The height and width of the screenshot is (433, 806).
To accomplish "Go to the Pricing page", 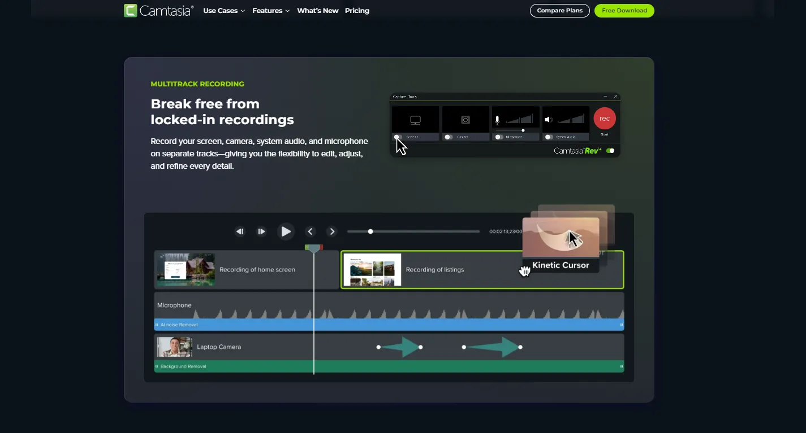I will [357, 11].
